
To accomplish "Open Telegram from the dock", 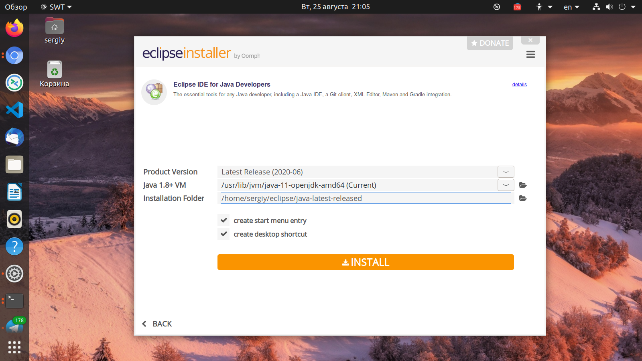I will coord(14,327).
